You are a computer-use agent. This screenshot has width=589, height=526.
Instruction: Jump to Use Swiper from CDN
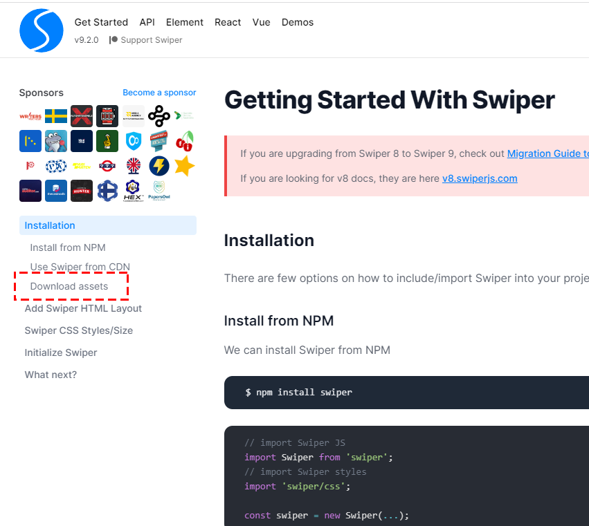pyautogui.click(x=80, y=266)
